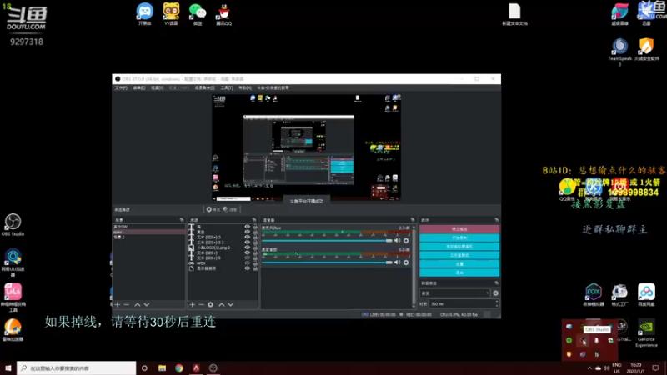Open Desktop Audio gear settings in mixer
Screen dimensions: 667x375
pyautogui.click(x=406, y=262)
